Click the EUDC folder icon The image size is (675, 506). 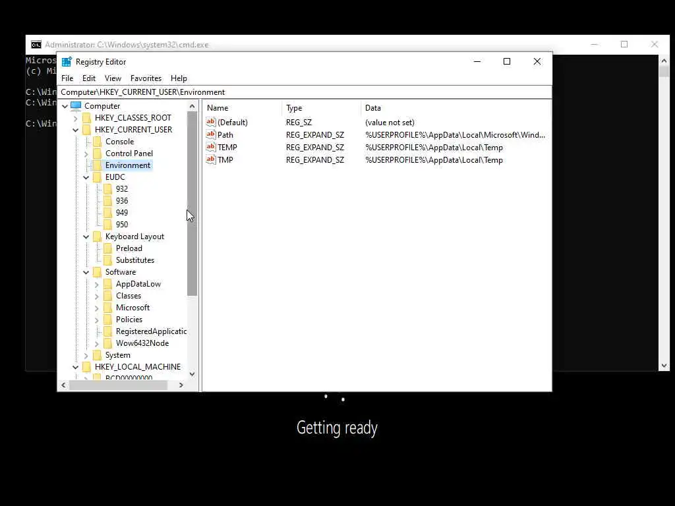point(98,177)
